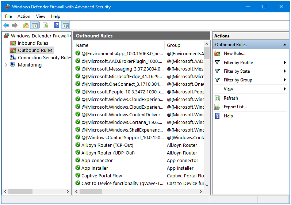This screenshot has width=291, height=205.
Task: Click New Rule... in Actions pane
Action: pyautogui.click(x=234, y=53)
